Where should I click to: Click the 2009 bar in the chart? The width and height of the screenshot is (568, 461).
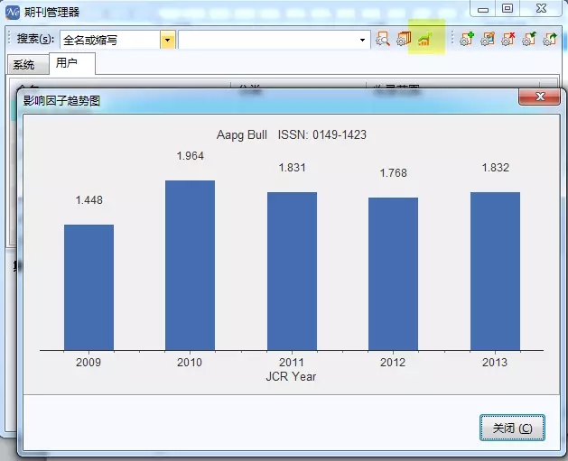(x=88, y=287)
